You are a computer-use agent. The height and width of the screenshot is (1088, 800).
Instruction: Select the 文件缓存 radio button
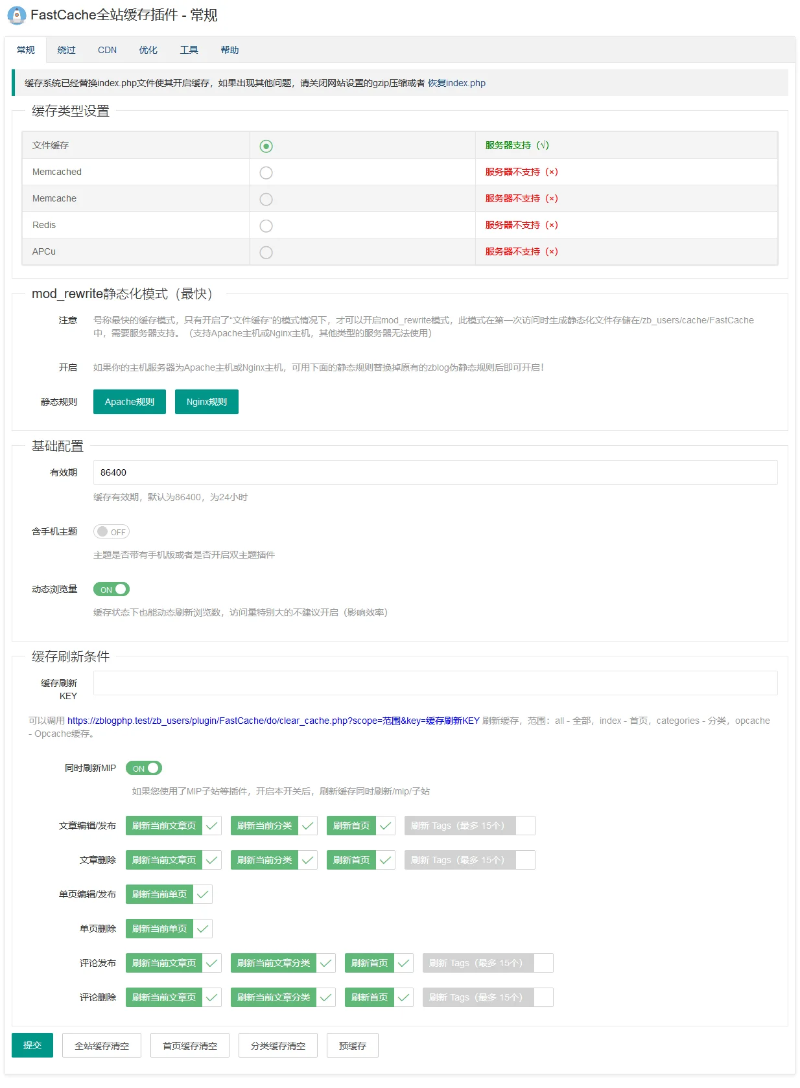pos(266,146)
